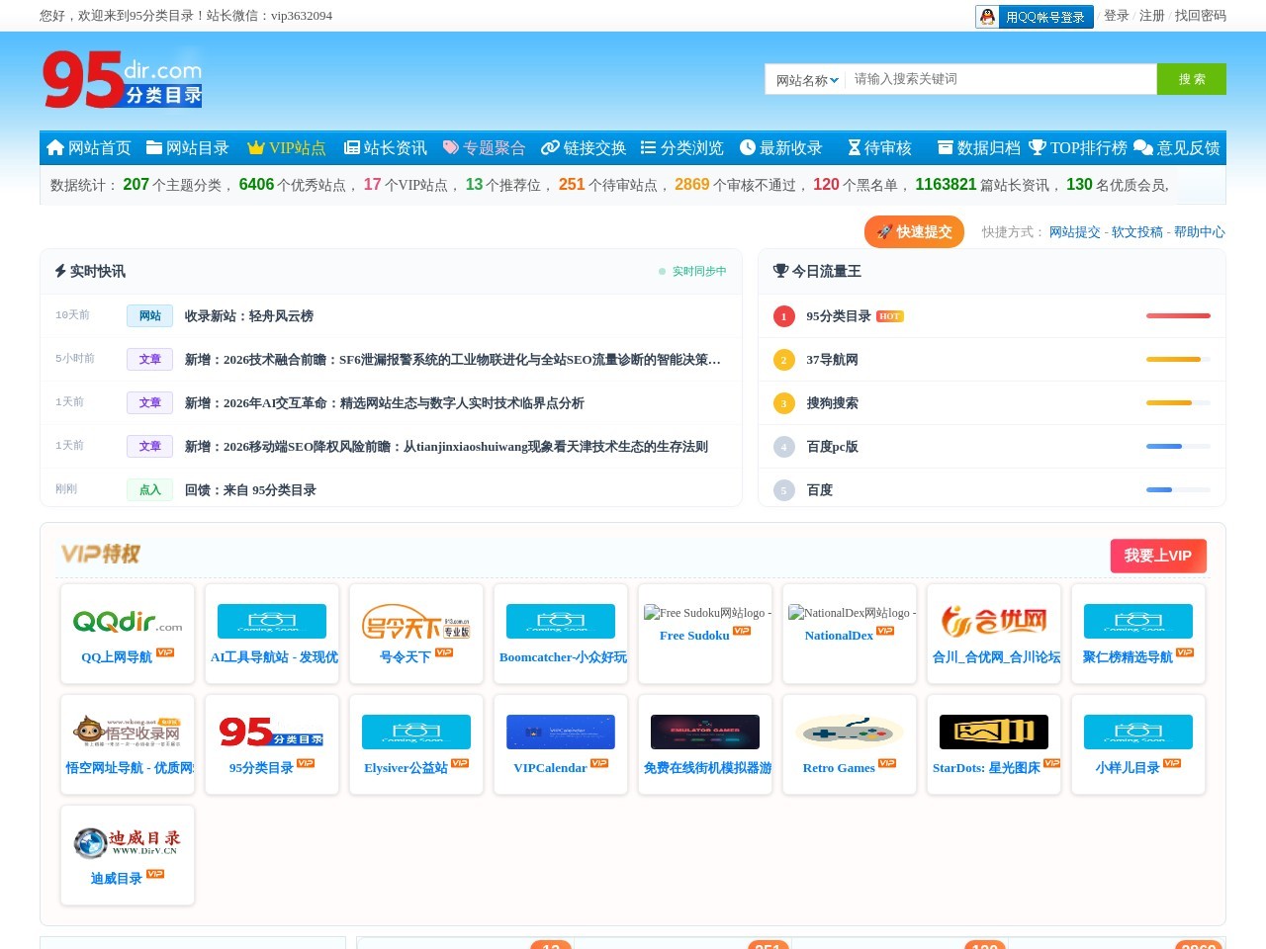Screen dimensions: 1266x949
Task: Open the Boomcatcher-小众好玩 site link
Action: [x=563, y=657]
